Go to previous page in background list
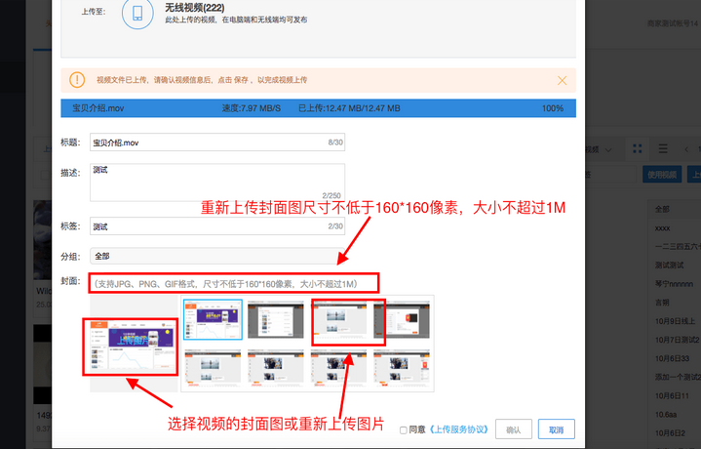701x449 pixels. pyautogui.click(x=686, y=149)
